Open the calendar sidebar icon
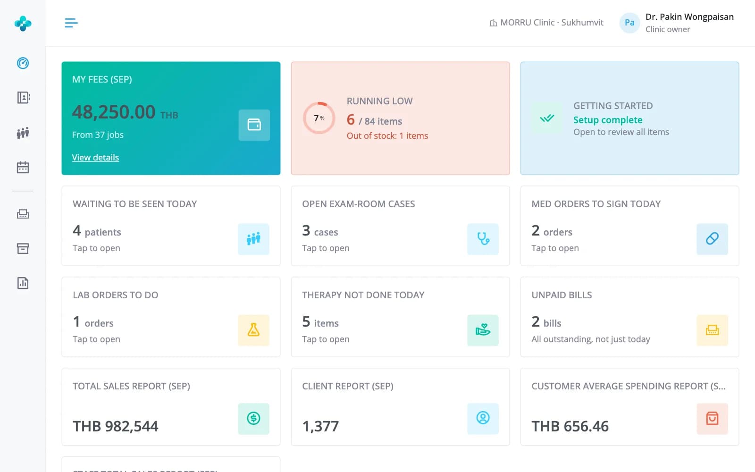 tap(23, 167)
